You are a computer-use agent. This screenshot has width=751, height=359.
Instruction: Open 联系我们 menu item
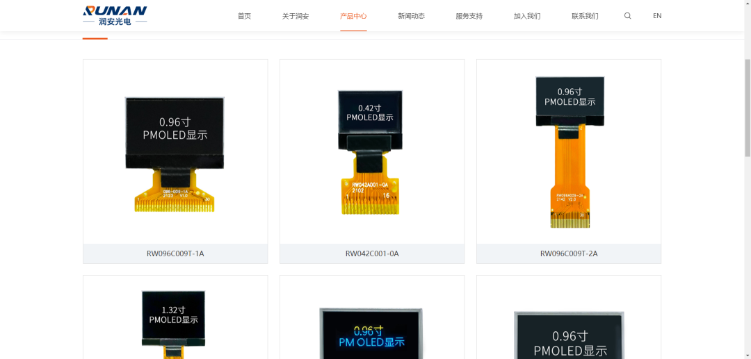click(585, 16)
